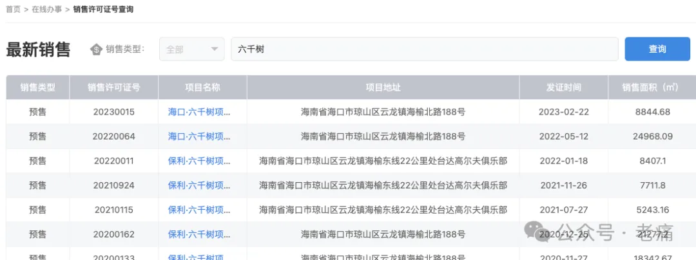
Task: Click 预售 cell in row 20210115
Action: tap(38, 210)
